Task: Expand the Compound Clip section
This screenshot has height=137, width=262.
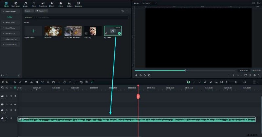Action: pyautogui.click(x=10, y=45)
